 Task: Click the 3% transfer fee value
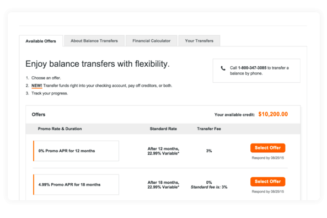click(209, 151)
